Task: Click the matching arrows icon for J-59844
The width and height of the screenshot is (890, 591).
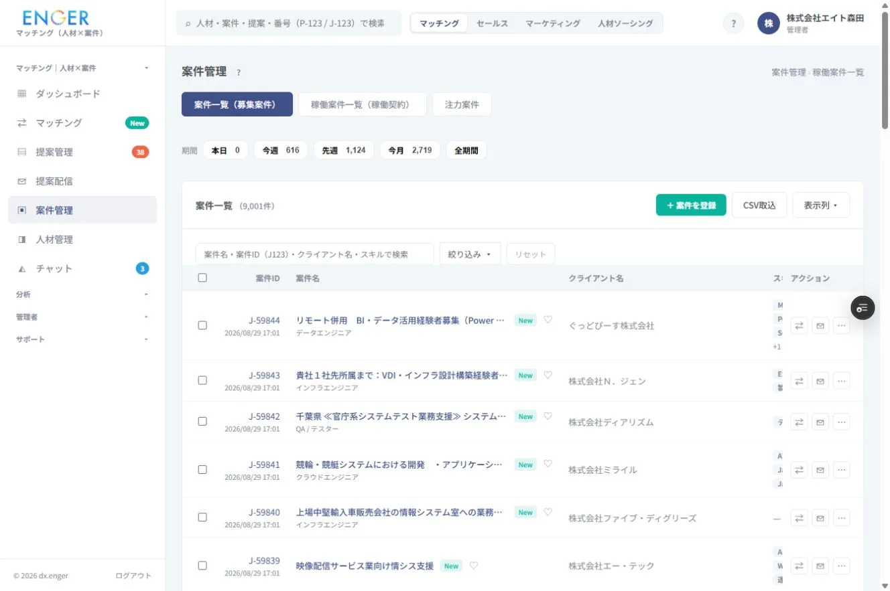Action: (799, 326)
